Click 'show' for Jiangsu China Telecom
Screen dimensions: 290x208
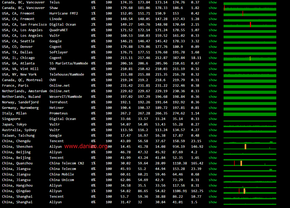(x=212, y=169)
